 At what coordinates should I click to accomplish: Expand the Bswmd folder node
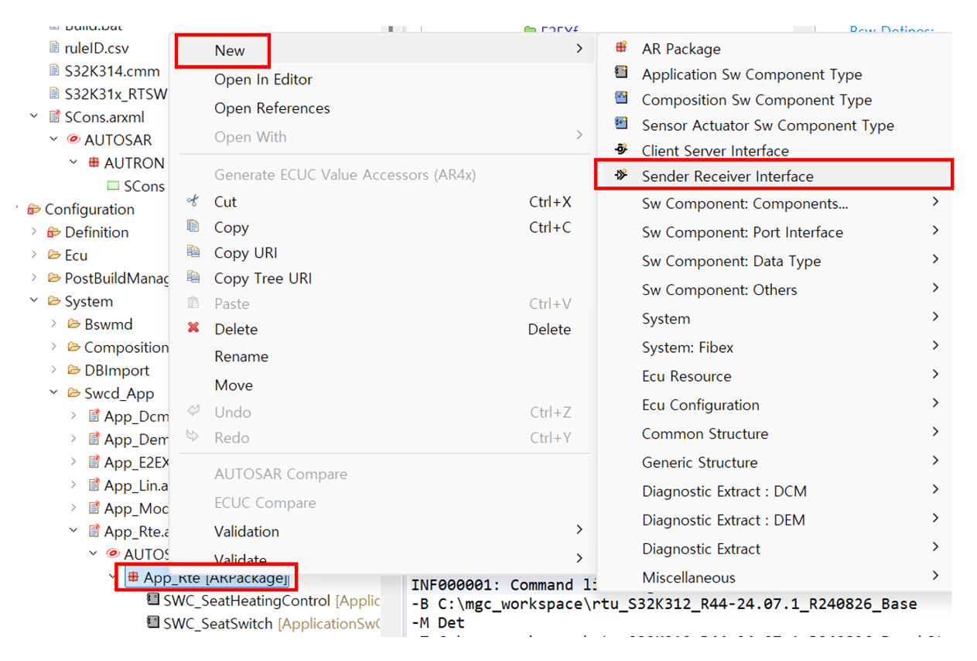(54, 324)
